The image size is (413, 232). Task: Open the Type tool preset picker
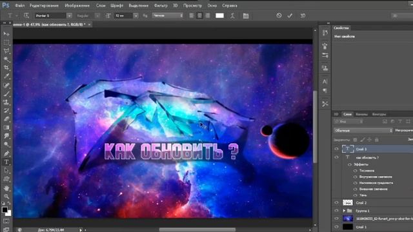coord(12,15)
